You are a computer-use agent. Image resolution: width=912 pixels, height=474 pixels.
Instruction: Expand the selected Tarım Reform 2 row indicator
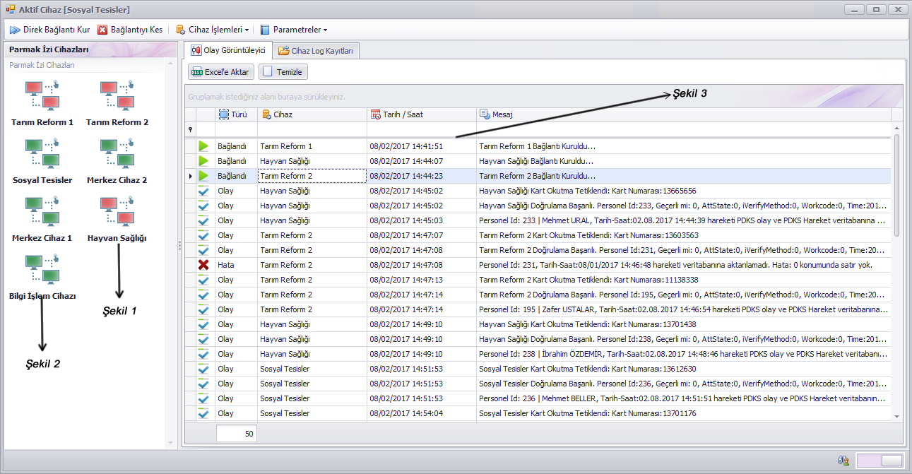(x=190, y=176)
